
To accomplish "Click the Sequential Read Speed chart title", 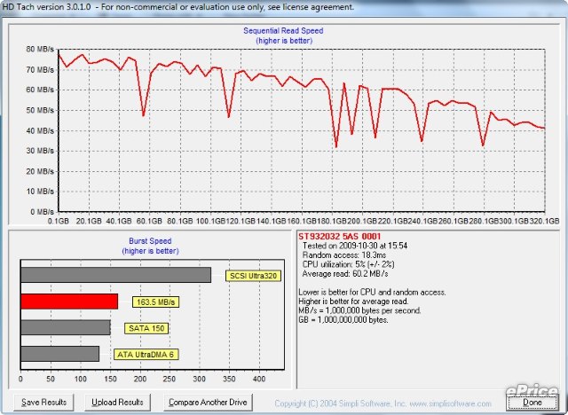I will 285,30.
